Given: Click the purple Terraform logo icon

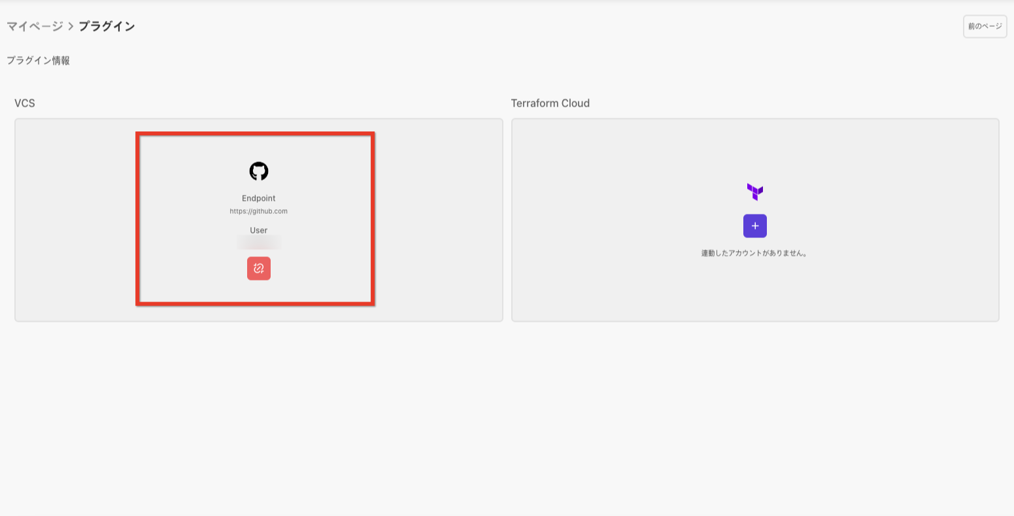Looking at the screenshot, I should pyautogui.click(x=755, y=192).
